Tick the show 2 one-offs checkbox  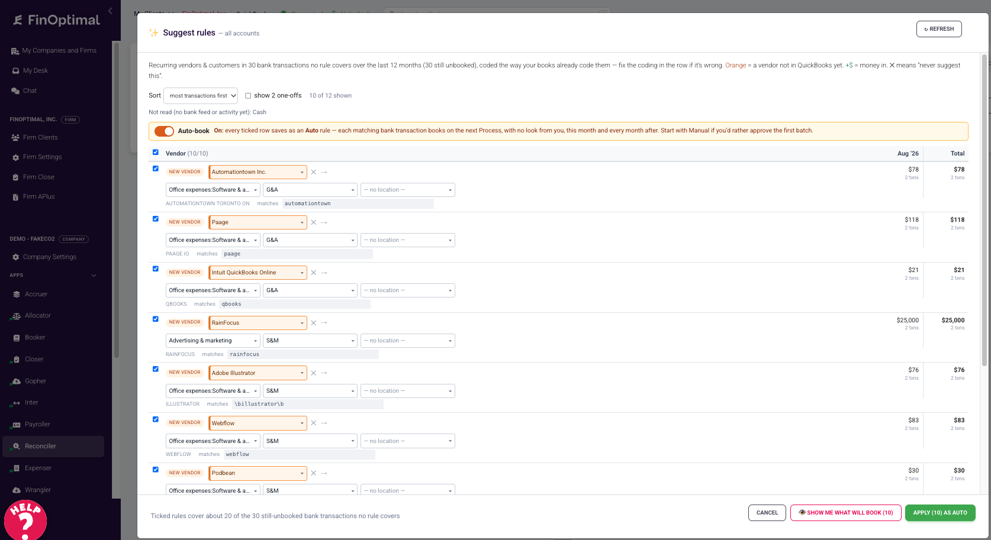248,96
